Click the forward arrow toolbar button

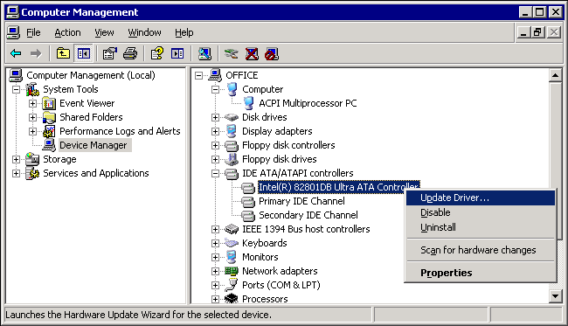[36, 54]
